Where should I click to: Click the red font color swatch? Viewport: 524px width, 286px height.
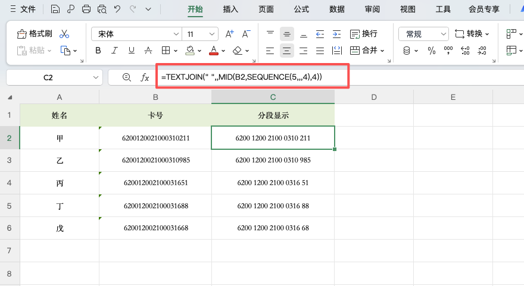coord(214,51)
